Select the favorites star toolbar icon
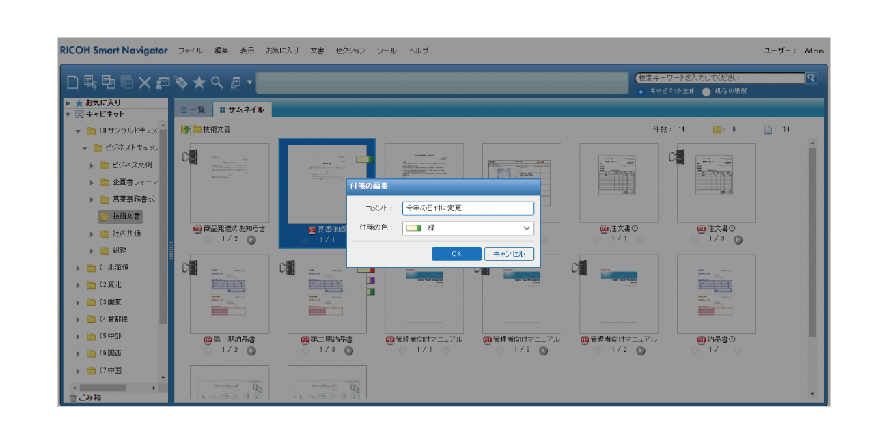 199,82
